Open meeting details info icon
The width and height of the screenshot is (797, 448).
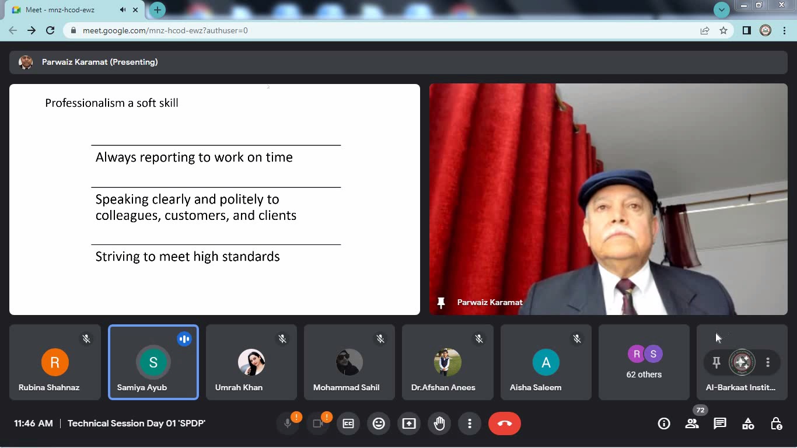[663, 423]
